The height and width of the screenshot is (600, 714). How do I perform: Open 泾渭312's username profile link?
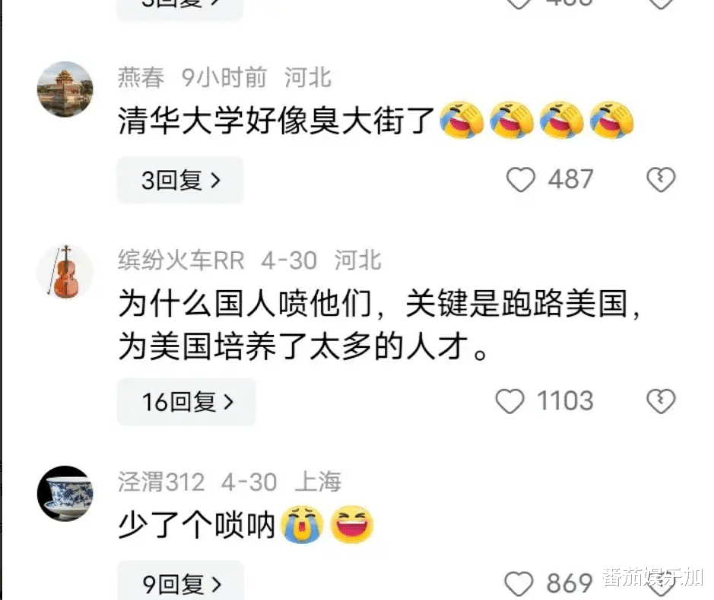click(161, 482)
